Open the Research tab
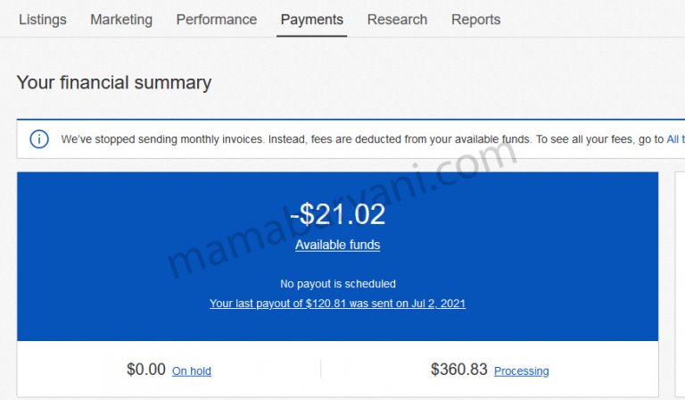The height and width of the screenshot is (400, 685). [397, 20]
